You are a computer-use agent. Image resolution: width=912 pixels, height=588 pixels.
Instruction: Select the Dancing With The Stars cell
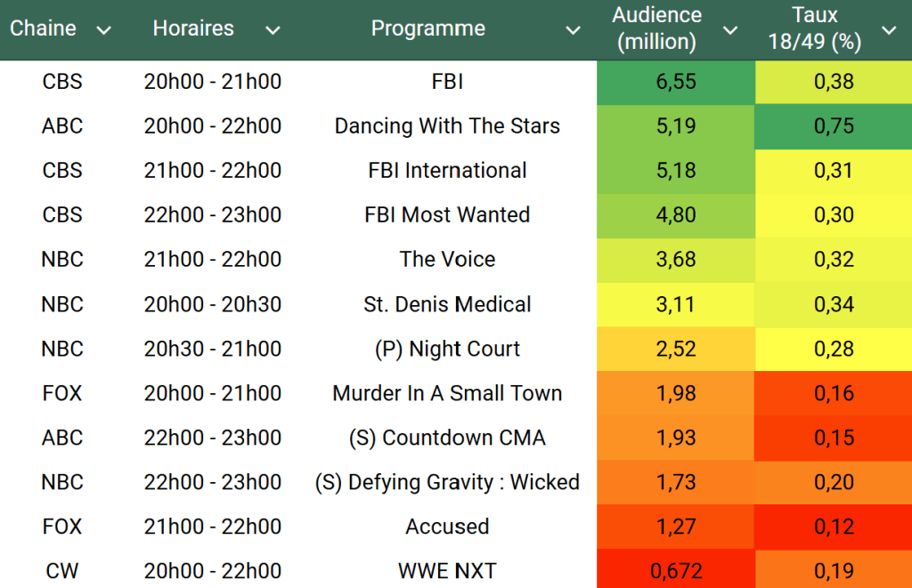447,126
